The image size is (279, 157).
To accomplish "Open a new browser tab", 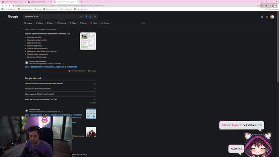I will (82, 2).
